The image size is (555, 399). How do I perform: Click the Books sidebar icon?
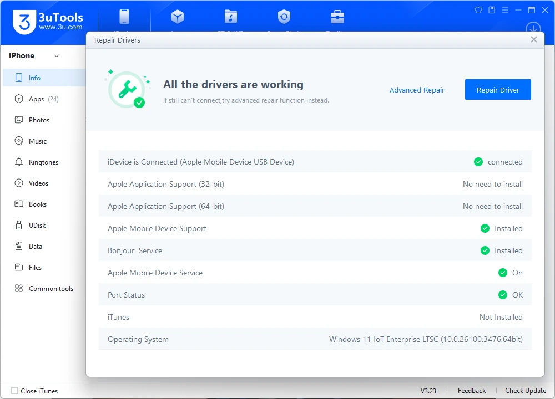pyautogui.click(x=19, y=204)
